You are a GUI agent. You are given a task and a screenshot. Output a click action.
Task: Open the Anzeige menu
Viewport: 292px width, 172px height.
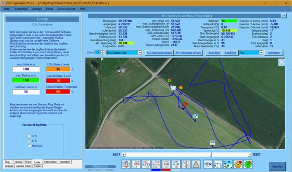(37, 9)
